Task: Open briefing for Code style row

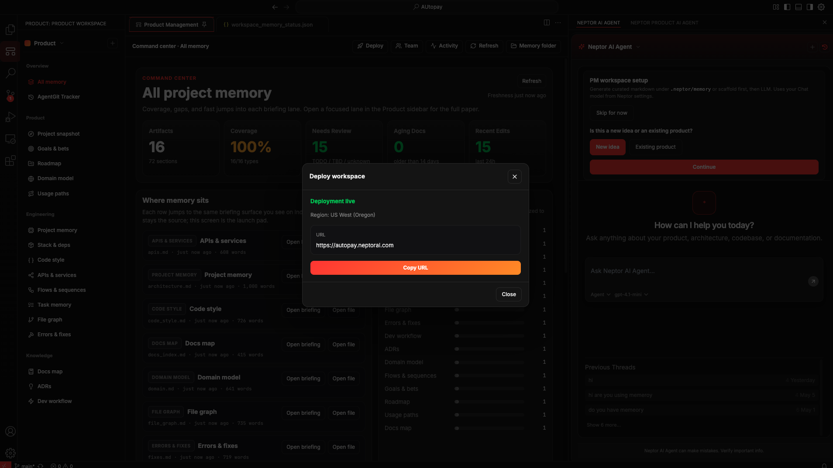Action: [303, 310]
